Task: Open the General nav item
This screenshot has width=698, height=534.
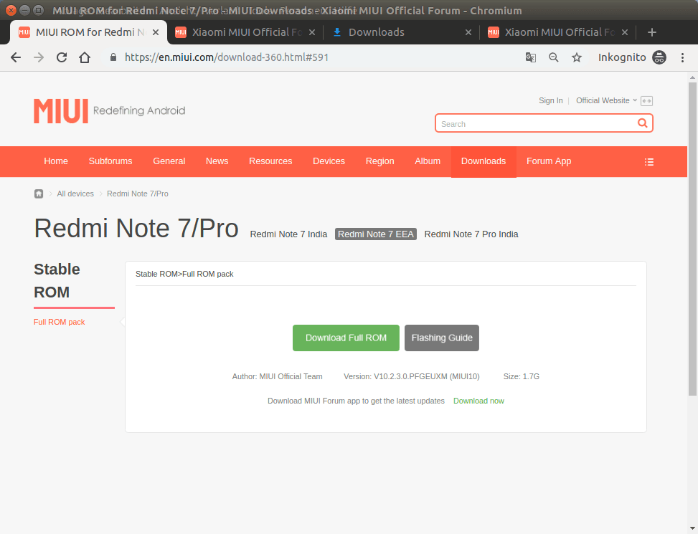Action: 169,161
